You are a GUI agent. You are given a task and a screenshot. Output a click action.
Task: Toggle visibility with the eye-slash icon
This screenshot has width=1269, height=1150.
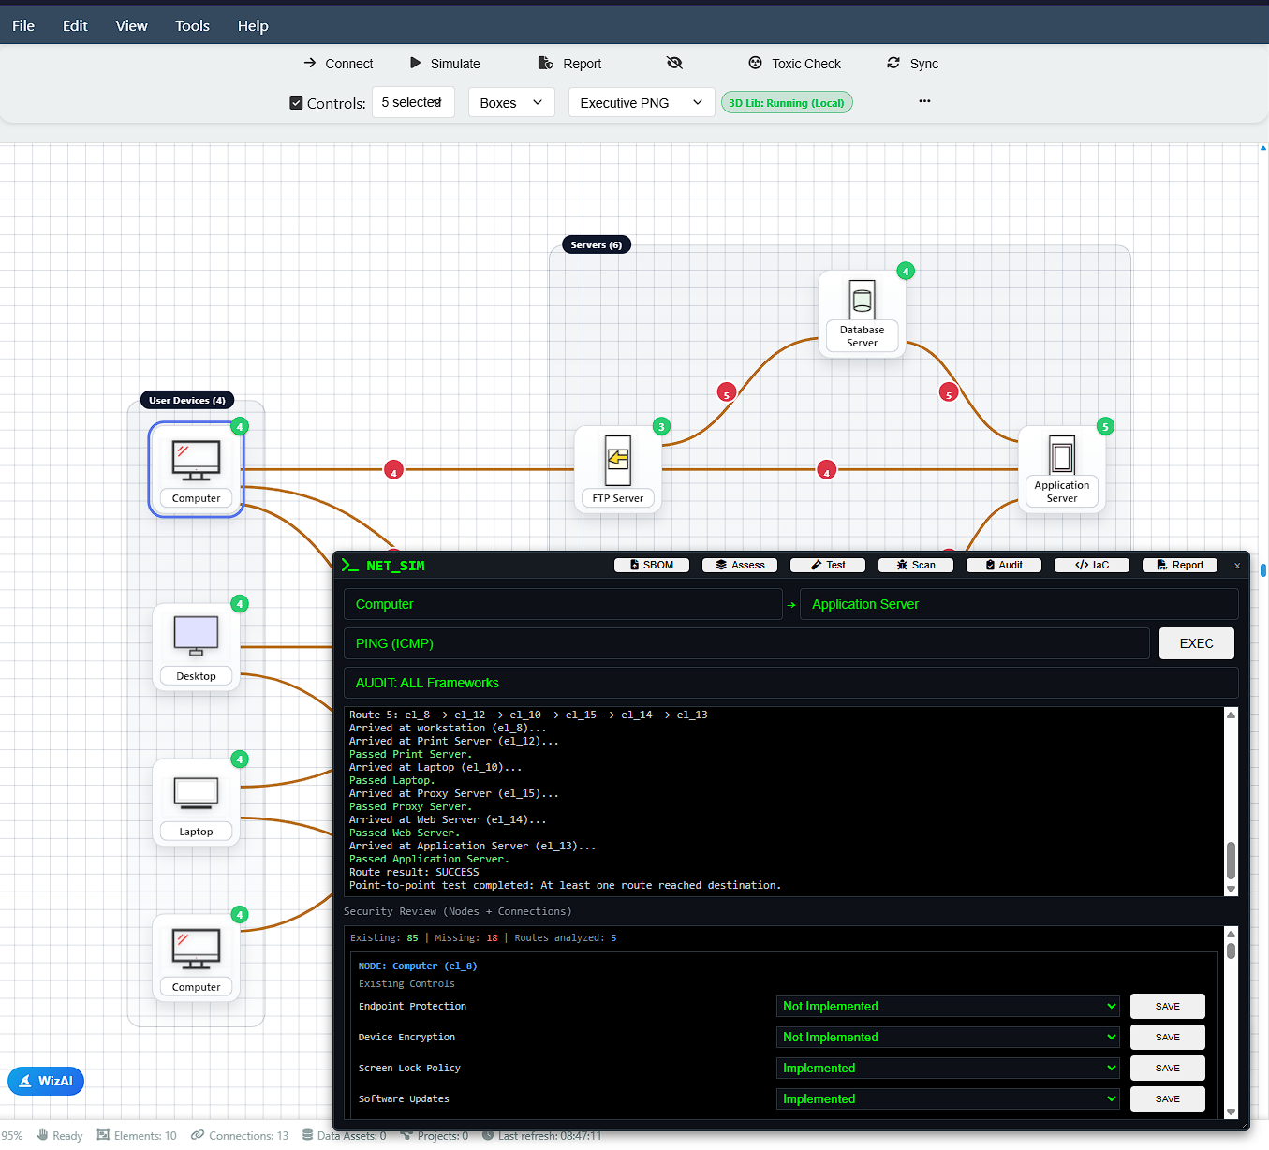[674, 63]
